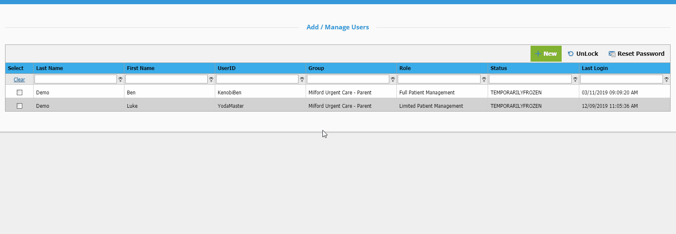
Task: Click the Reset Password button
Action: (636, 54)
